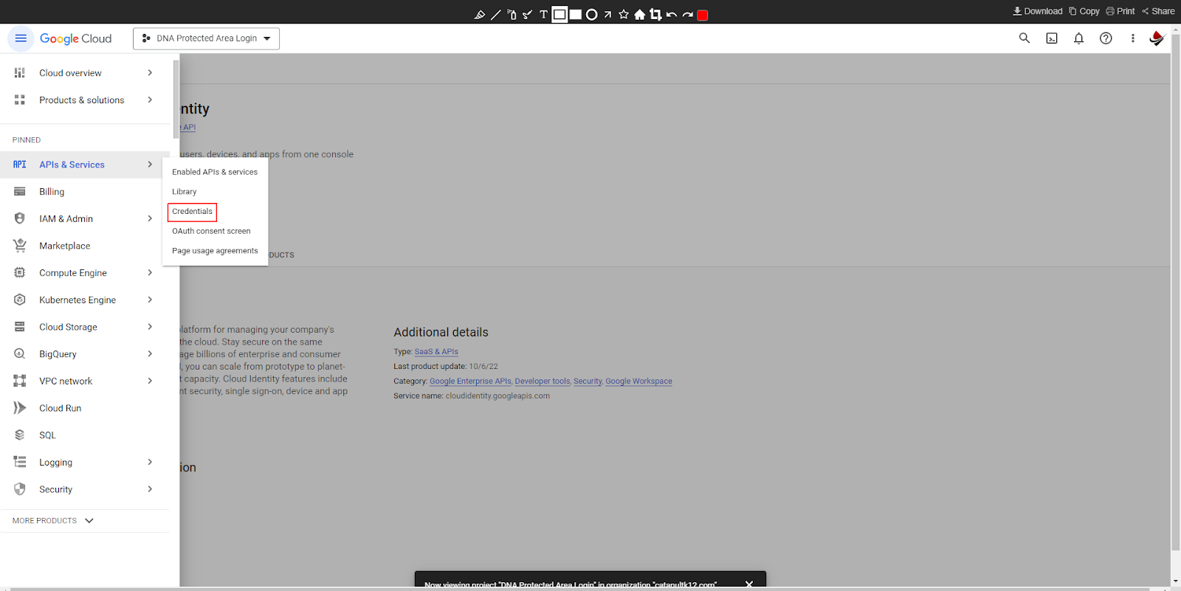Click the Google Cloud logo
The image size is (1181, 591).
pos(75,38)
